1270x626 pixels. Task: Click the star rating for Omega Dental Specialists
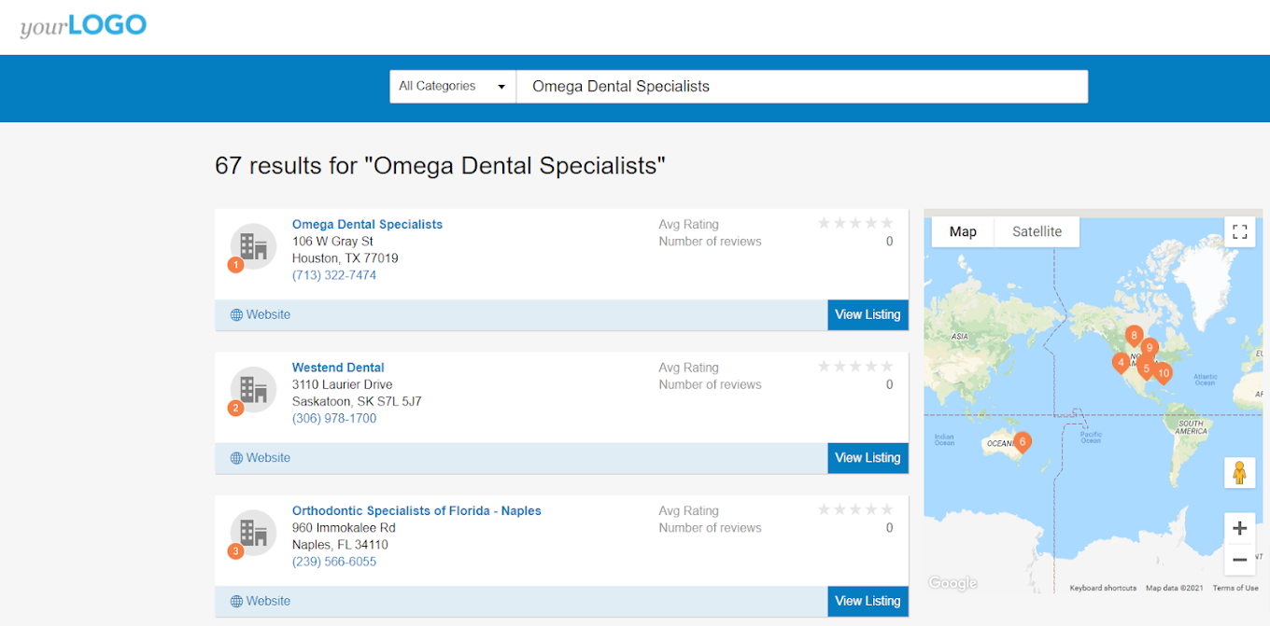tap(855, 224)
